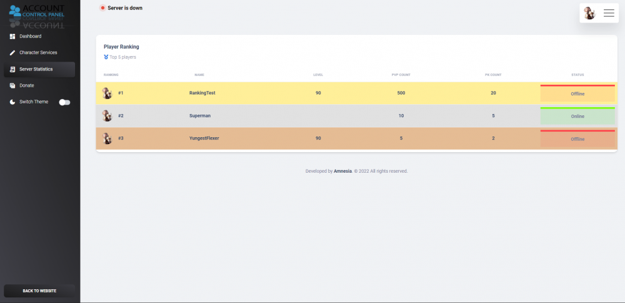
Task: Toggle the Switch Theme switch
Action: (x=64, y=102)
